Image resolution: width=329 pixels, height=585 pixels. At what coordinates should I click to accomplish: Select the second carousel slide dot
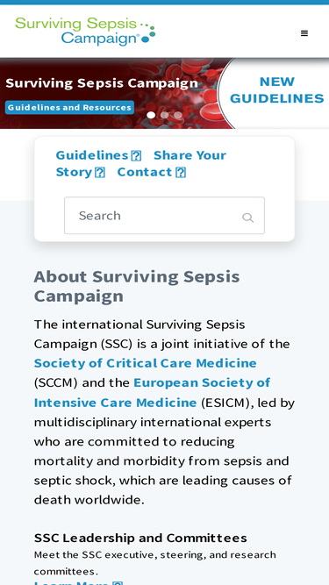coord(165,115)
